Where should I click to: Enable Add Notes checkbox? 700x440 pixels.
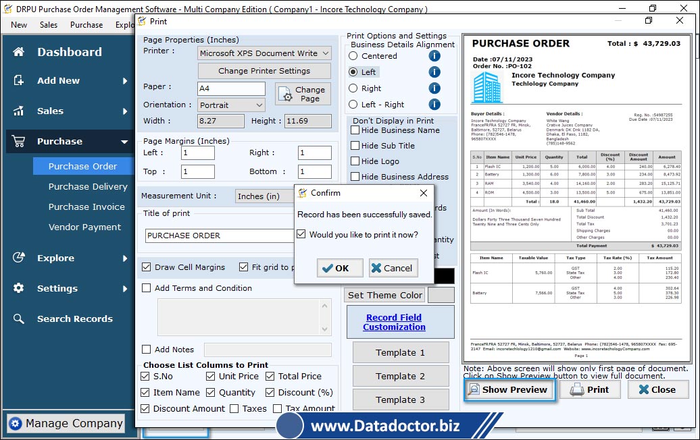[x=146, y=350]
